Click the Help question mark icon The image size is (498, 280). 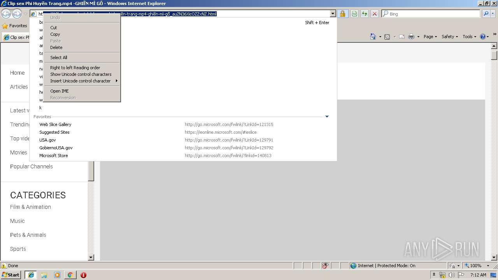pyautogui.click(x=483, y=37)
